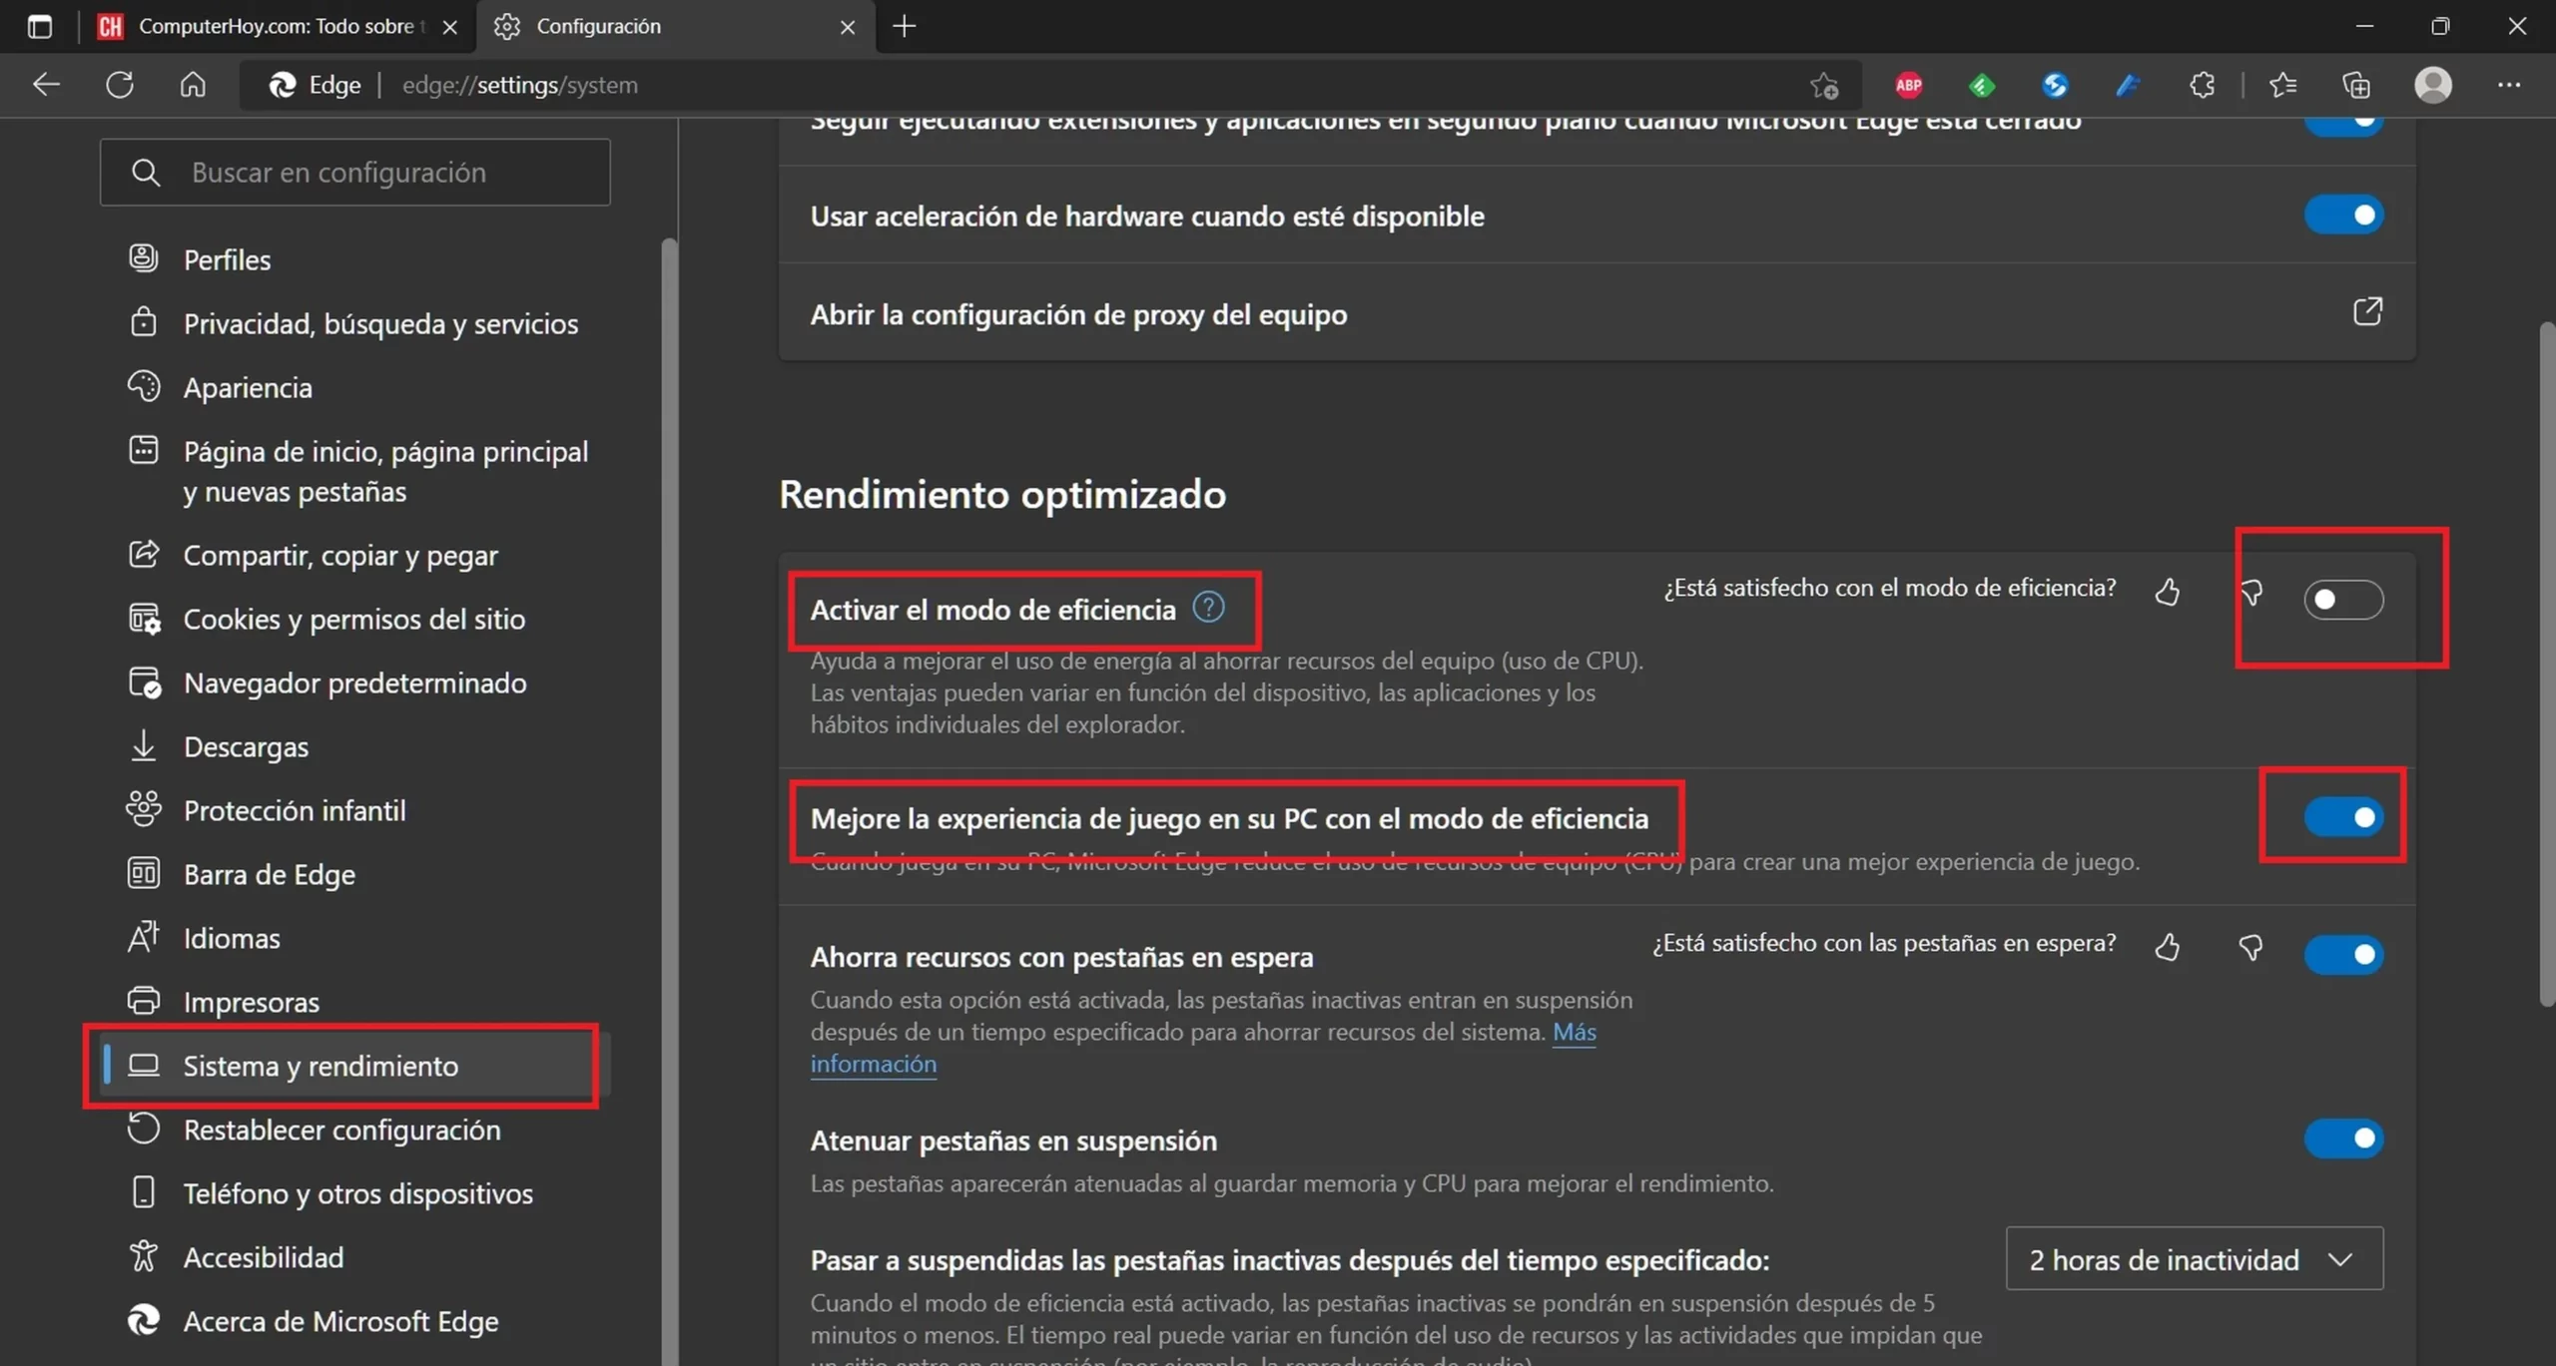Click the address bar URL
2556x1366 pixels.
click(519, 86)
